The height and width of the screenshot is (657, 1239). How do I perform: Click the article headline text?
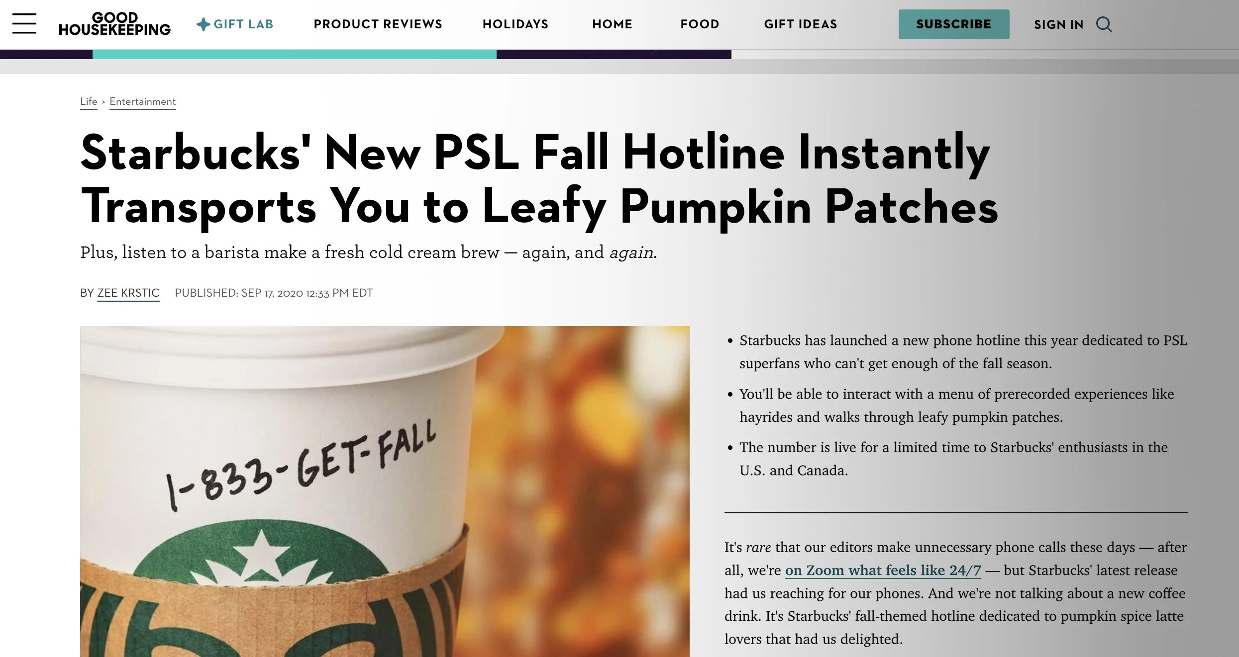[539, 180]
